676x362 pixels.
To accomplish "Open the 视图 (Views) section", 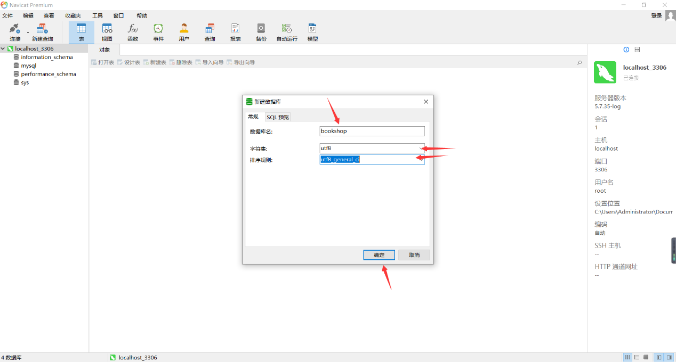I will 107,31.
